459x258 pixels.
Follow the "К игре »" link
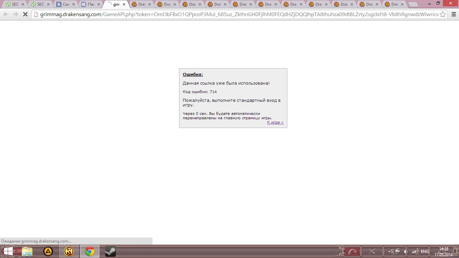(275, 122)
